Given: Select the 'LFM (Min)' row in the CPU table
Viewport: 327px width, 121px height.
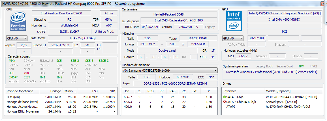Looking at the screenshot, I should 61,97.
